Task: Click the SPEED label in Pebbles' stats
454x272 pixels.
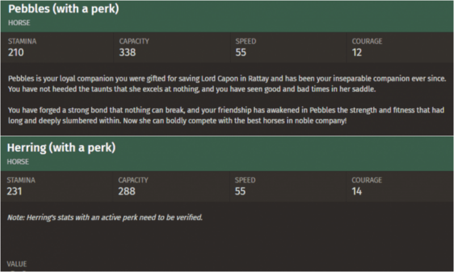Action: [245, 41]
